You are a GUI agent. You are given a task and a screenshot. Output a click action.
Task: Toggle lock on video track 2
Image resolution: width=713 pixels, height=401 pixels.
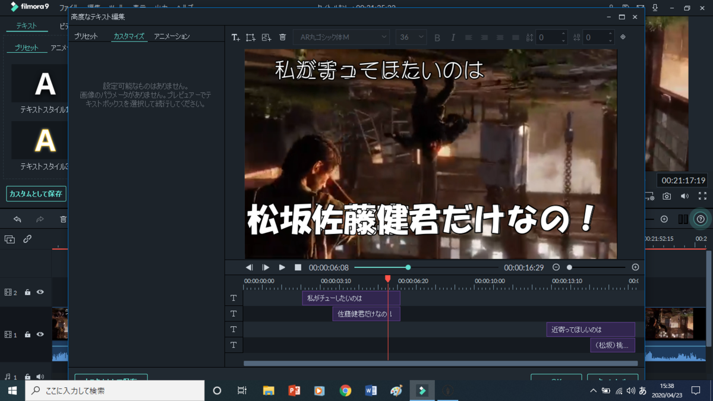click(x=27, y=292)
